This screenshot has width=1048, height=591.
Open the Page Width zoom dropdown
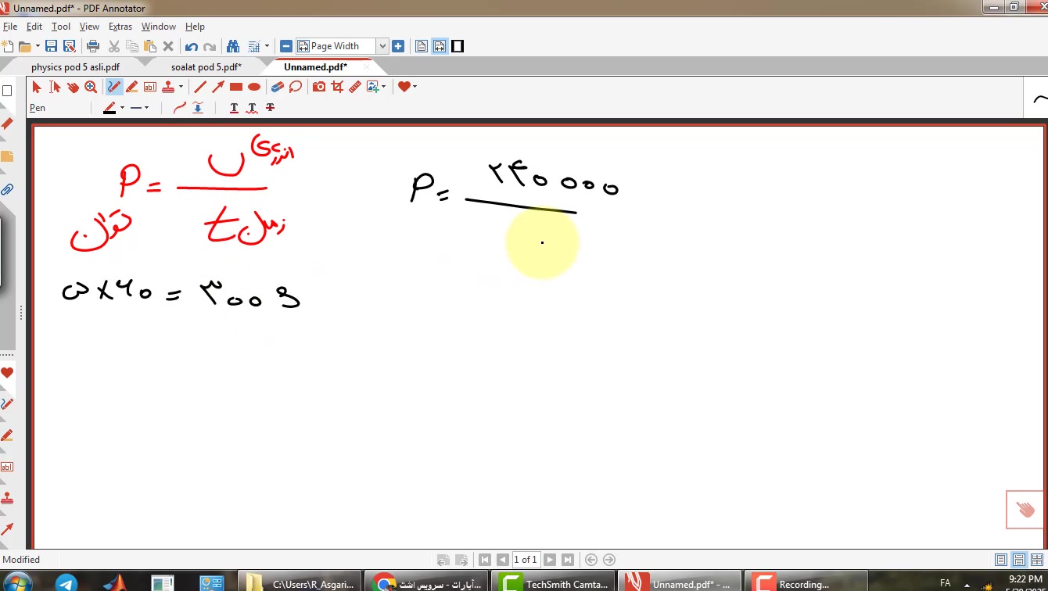(x=382, y=46)
